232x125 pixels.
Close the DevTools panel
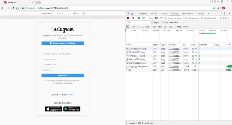tap(229, 14)
